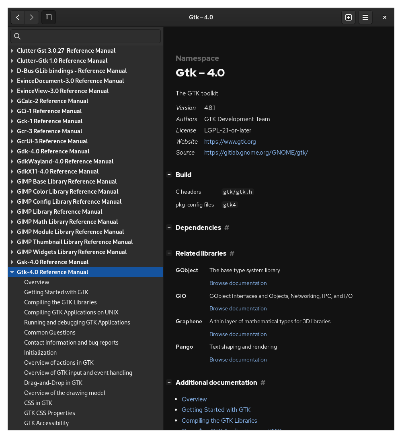Collapse the Additional documentation section
This screenshot has width=402, height=438.
pyautogui.click(x=169, y=382)
